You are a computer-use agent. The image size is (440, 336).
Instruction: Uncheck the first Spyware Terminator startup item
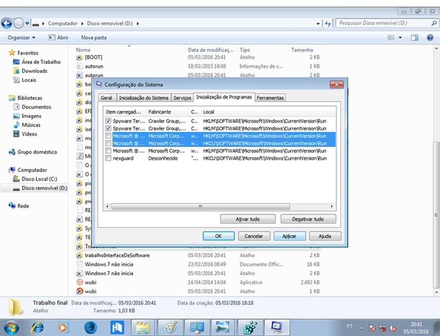coord(108,121)
